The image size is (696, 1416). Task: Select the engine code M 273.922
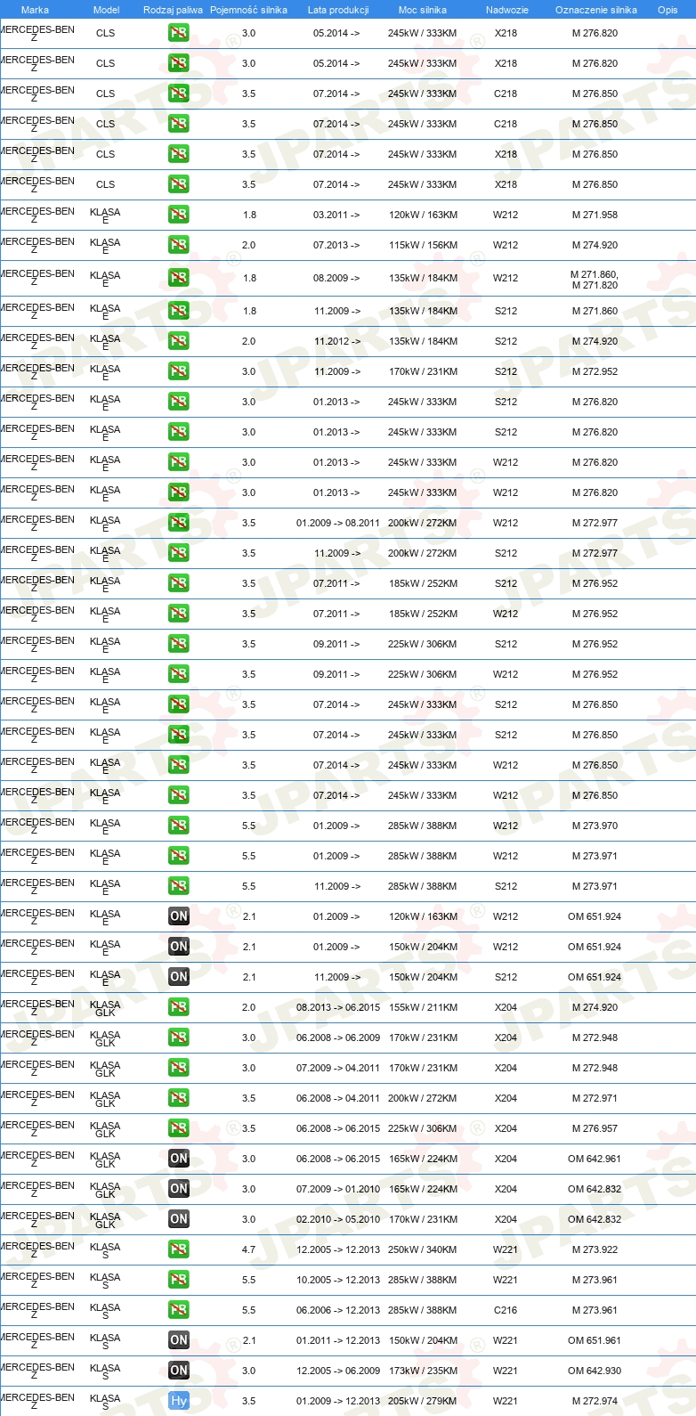pos(595,1249)
